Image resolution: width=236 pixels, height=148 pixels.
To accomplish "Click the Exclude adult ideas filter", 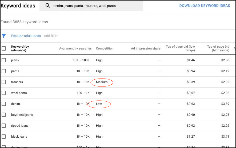I will 26,36.
